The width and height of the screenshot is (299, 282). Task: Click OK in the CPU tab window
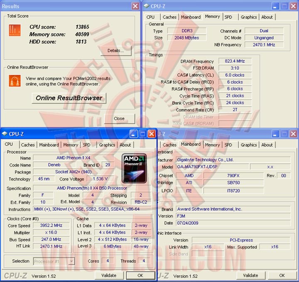pos(140,275)
